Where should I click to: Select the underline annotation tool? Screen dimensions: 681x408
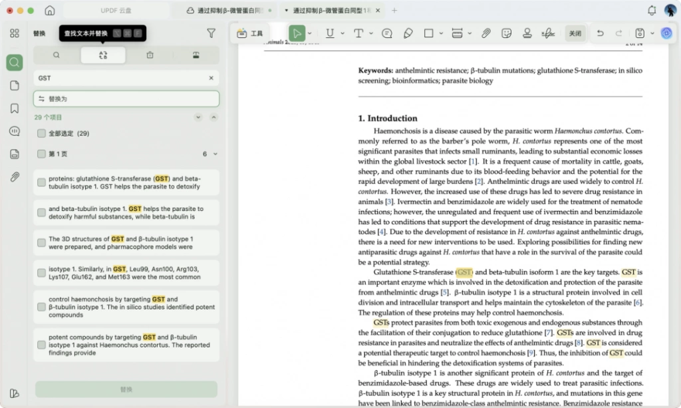330,33
